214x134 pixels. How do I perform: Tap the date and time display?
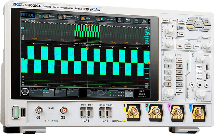(142, 95)
